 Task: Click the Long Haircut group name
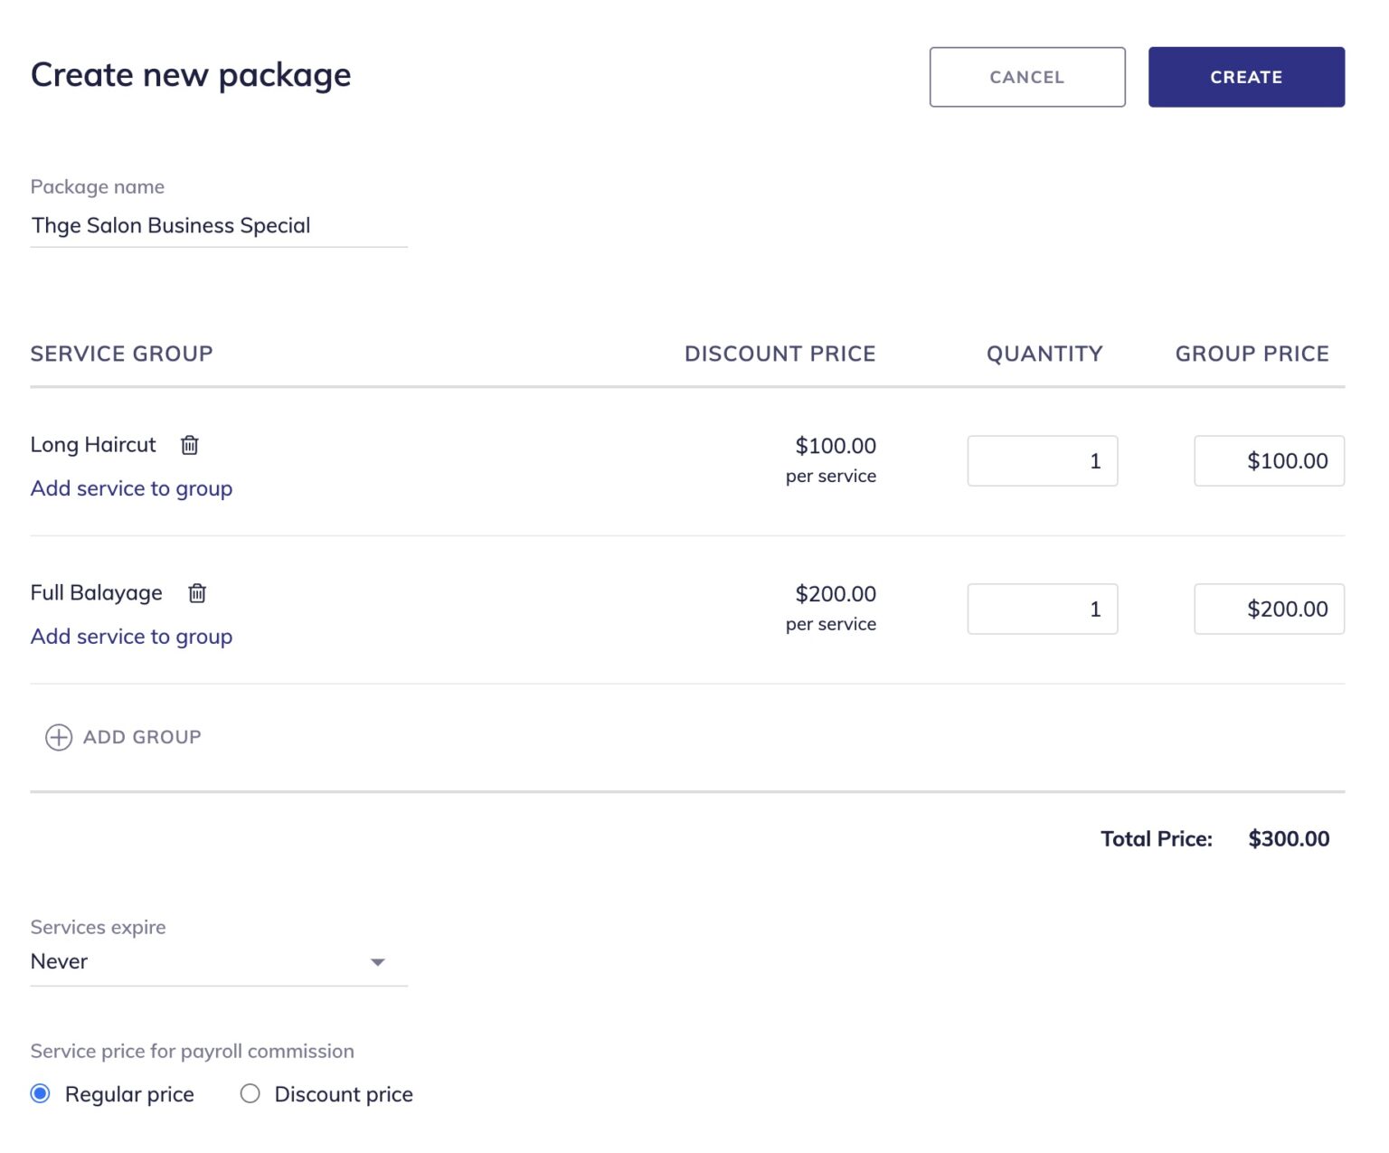(93, 445)
